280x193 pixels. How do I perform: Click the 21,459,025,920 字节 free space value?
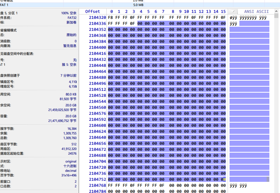coord(62,110)
